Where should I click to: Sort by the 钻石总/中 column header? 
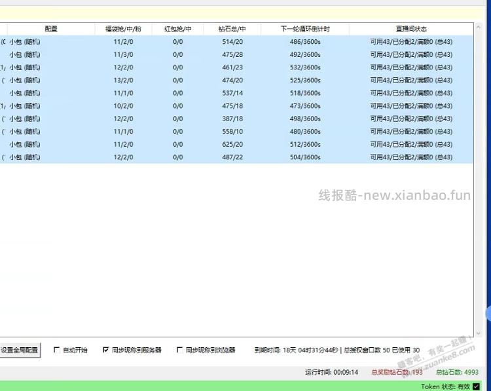coord(232,29)
